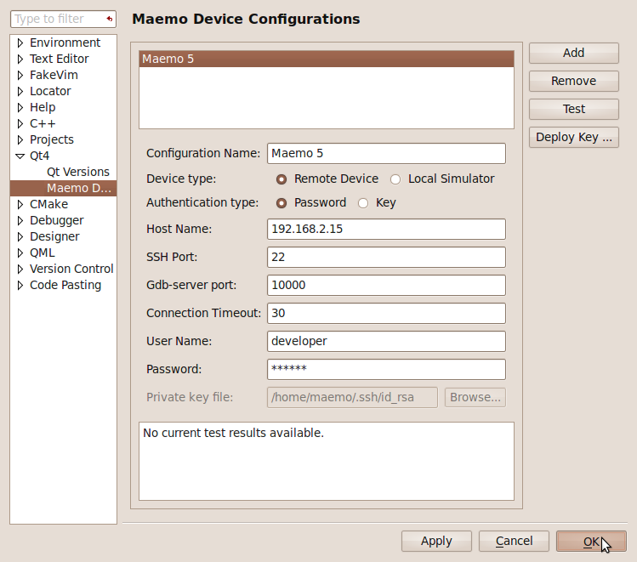Select Text Editor in settings tree
This screenshot has height=562, width=637.
[x=59, y=60]
